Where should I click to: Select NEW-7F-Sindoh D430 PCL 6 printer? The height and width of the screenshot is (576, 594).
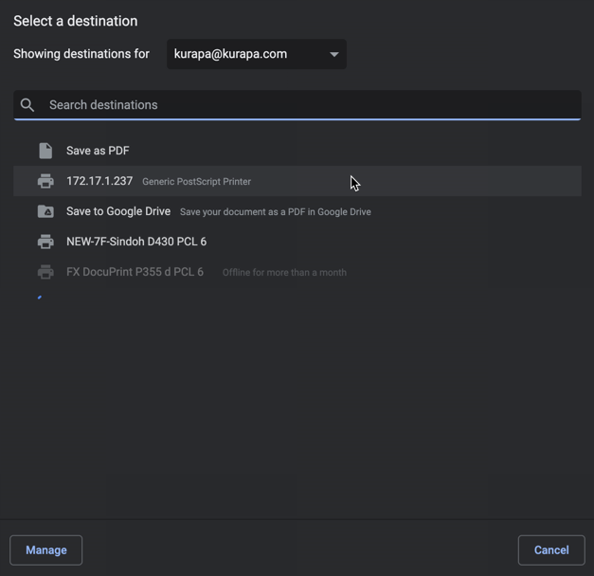136,242
